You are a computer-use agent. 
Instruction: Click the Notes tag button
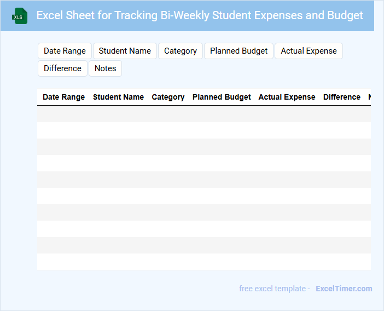click(x=105, y=68)
